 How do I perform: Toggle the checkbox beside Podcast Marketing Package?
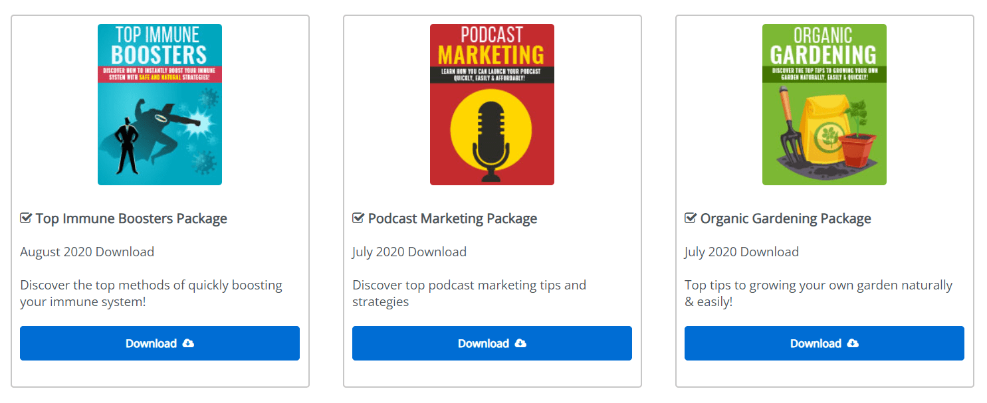[358, 218]
